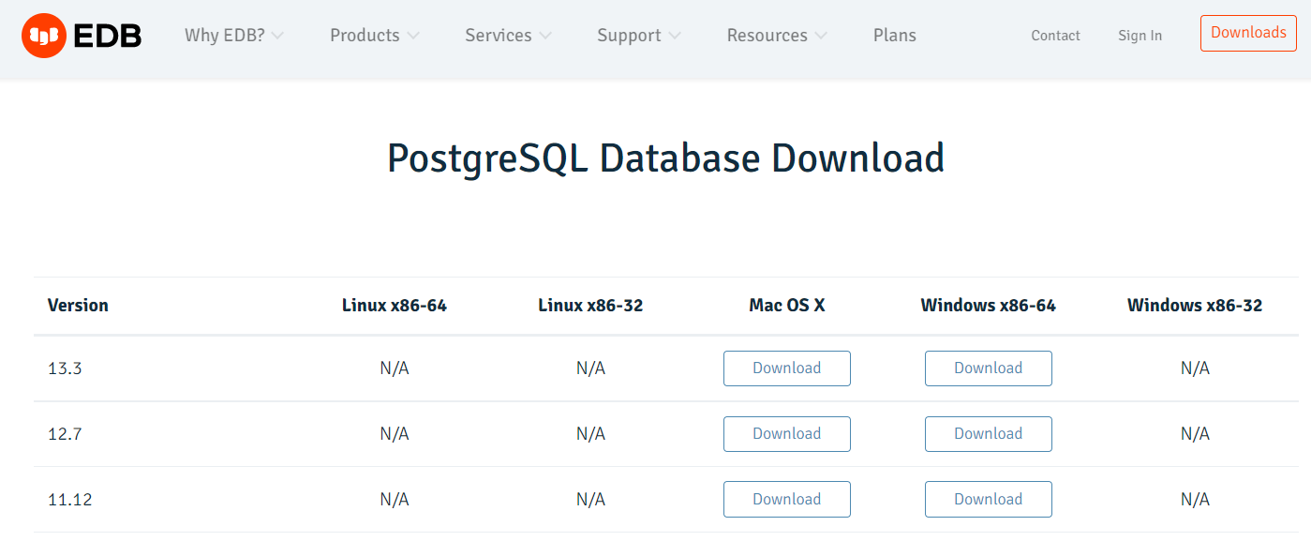Open the Products dropdown menu

[x=373, y=35]
